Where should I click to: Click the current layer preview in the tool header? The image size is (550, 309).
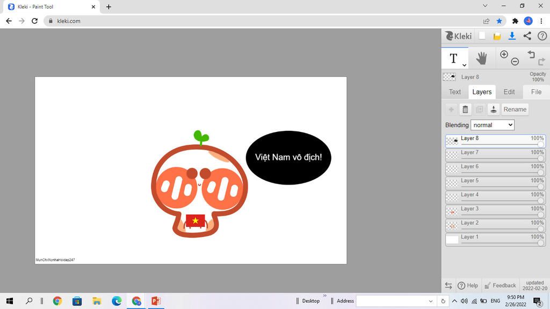coord(449,77)
